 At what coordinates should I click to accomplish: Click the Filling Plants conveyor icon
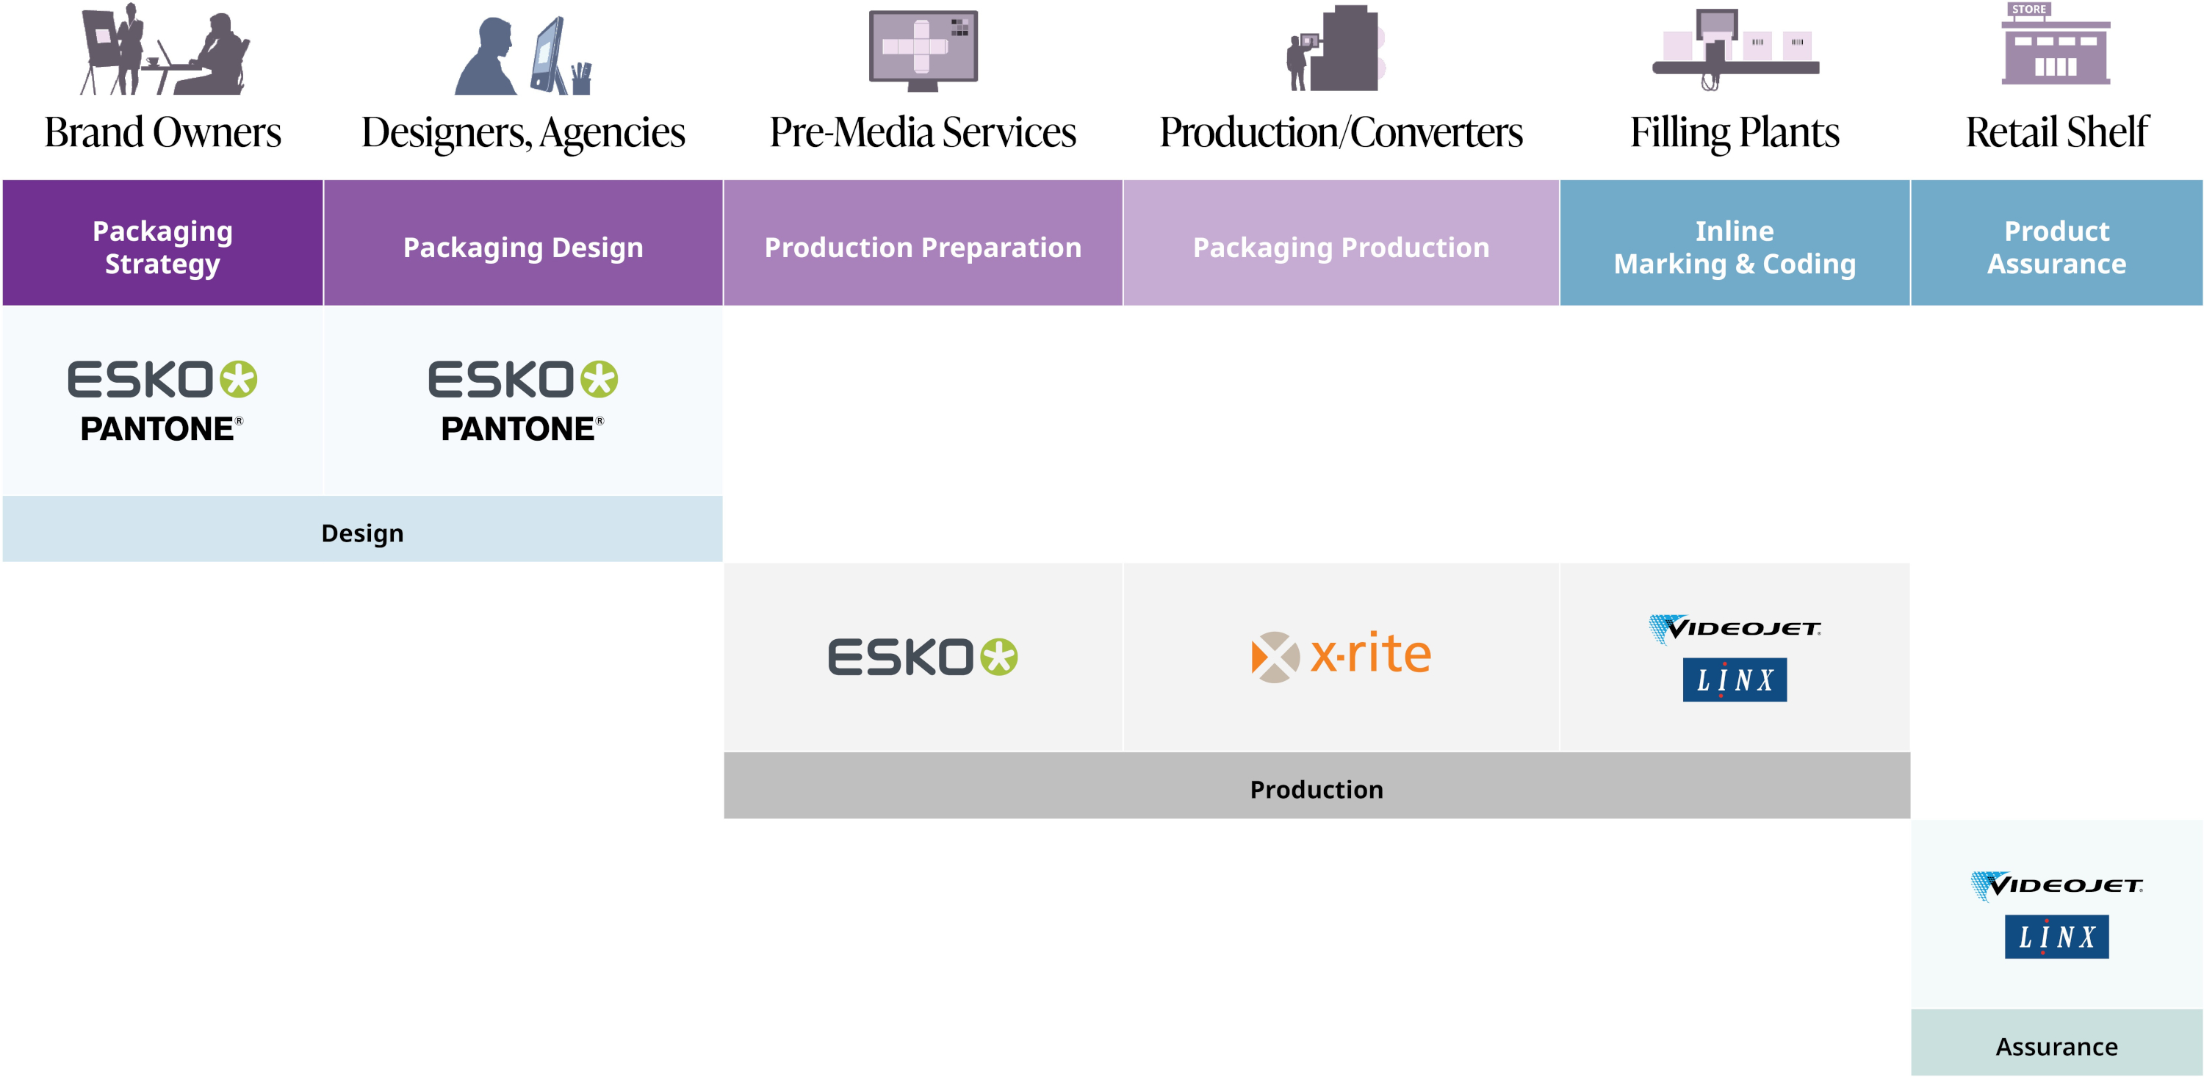point(1735,50)
